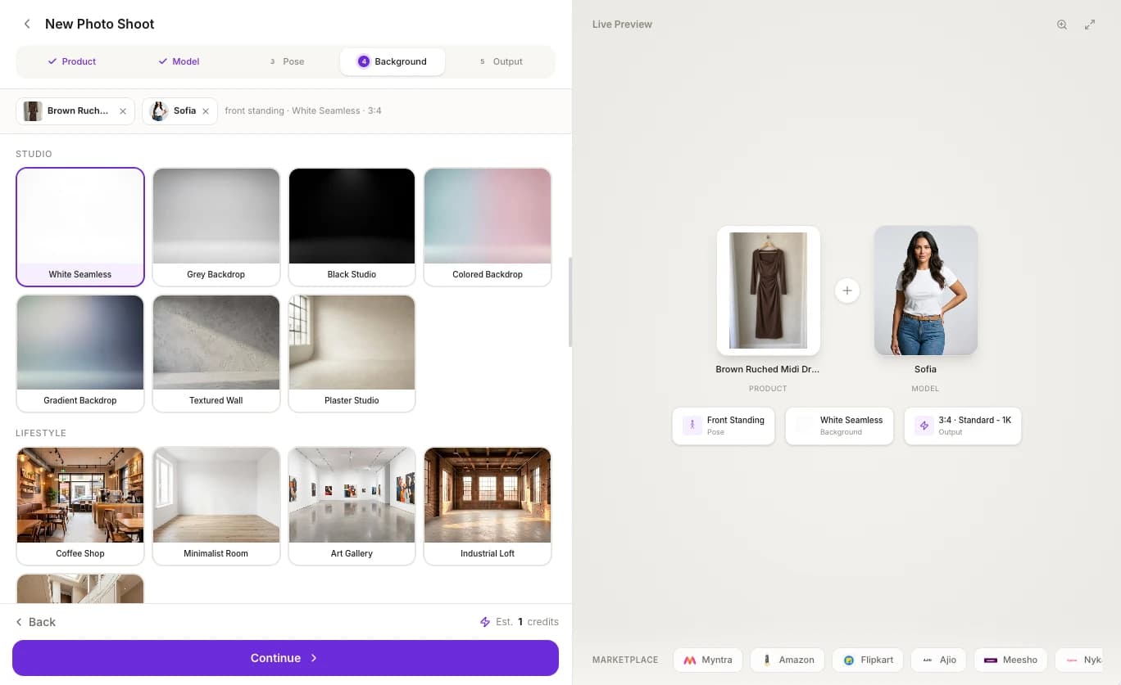
Task: Open the Product step tab
Action: pos(71,61)
